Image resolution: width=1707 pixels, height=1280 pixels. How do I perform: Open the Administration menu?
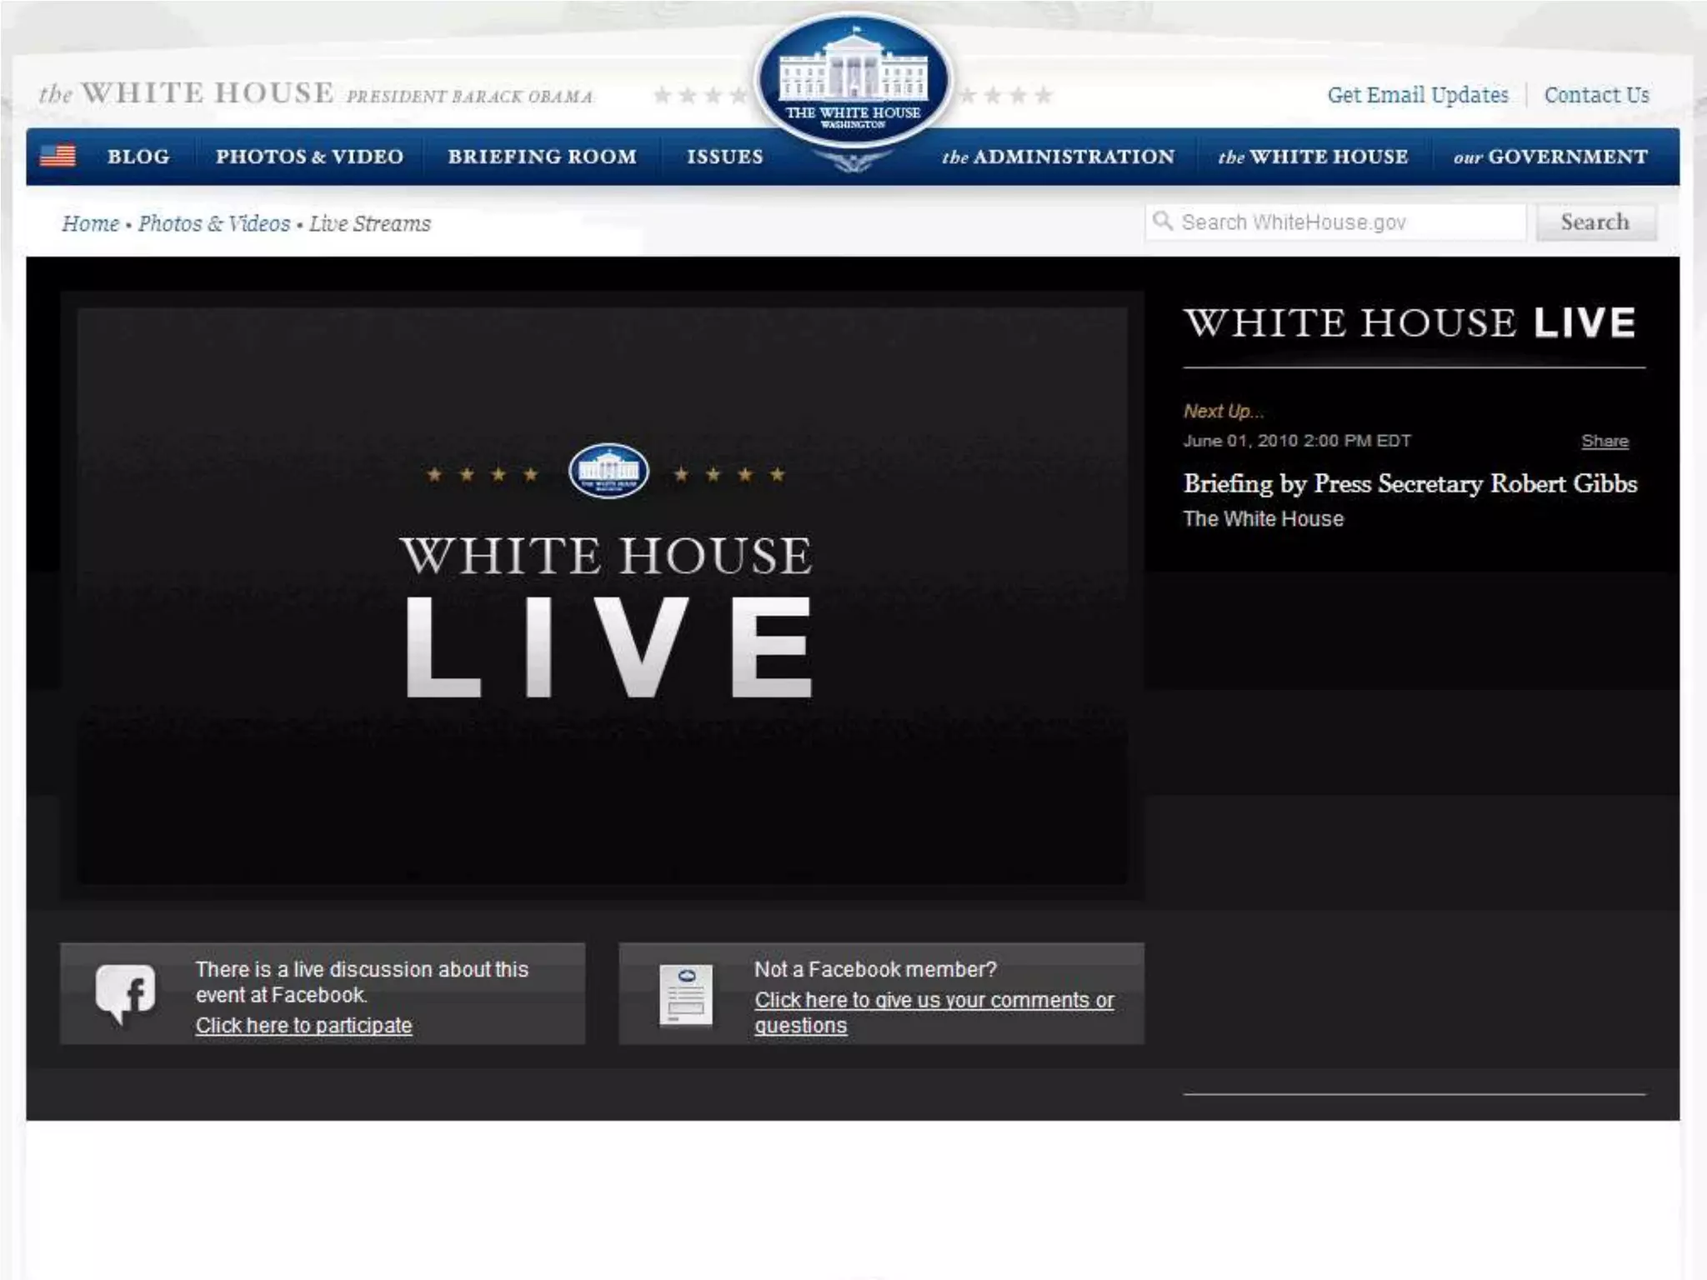[1058, 157]
